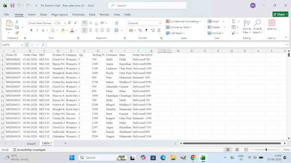Toggle Italic formatting
The width and height of the screenshot is (291, 163).
37,30
